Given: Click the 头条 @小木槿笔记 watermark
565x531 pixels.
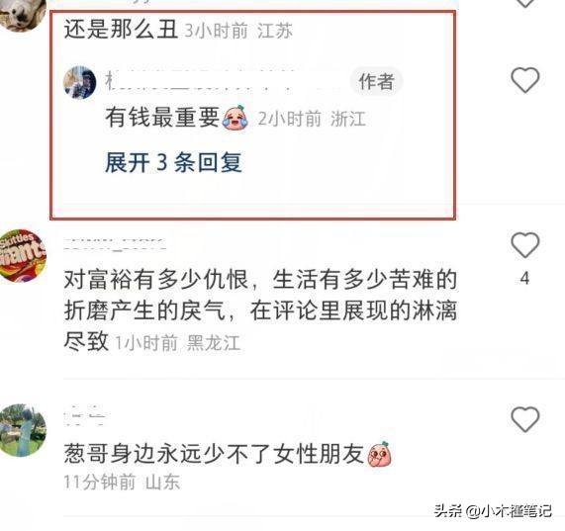Looking at the screenshot, I should click(493, 511).
